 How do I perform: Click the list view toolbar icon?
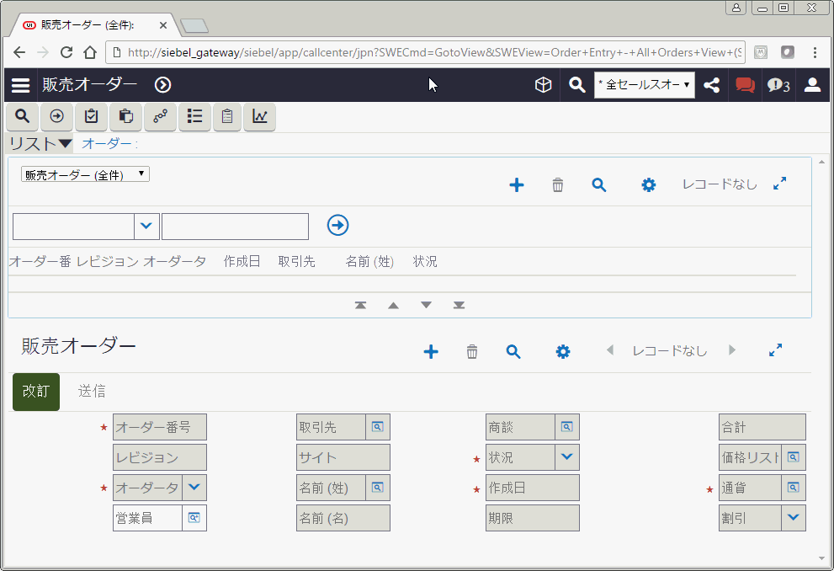(194, 117)
